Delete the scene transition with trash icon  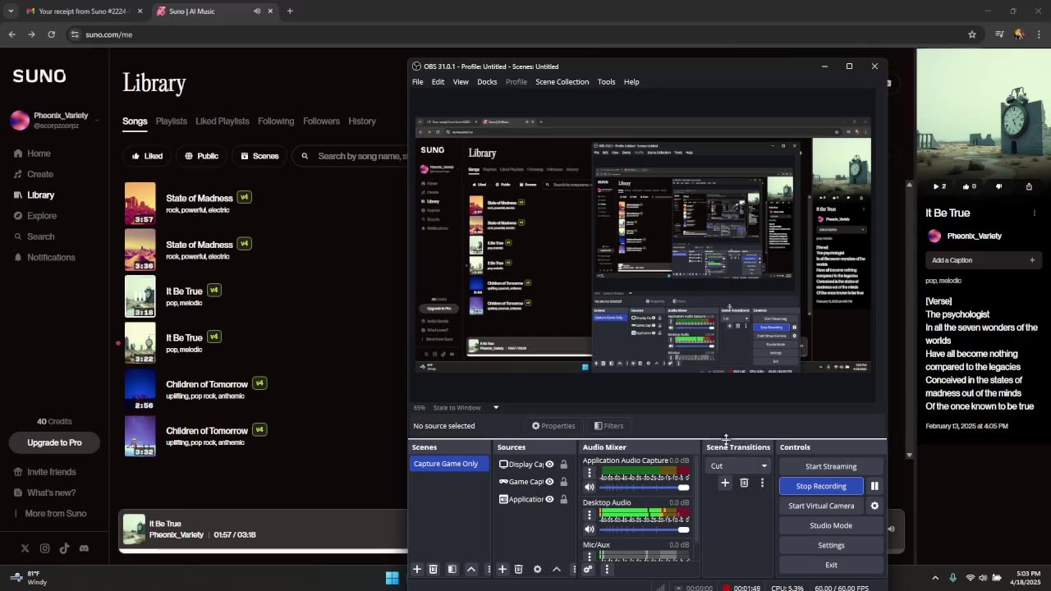(x=744, y=483)
